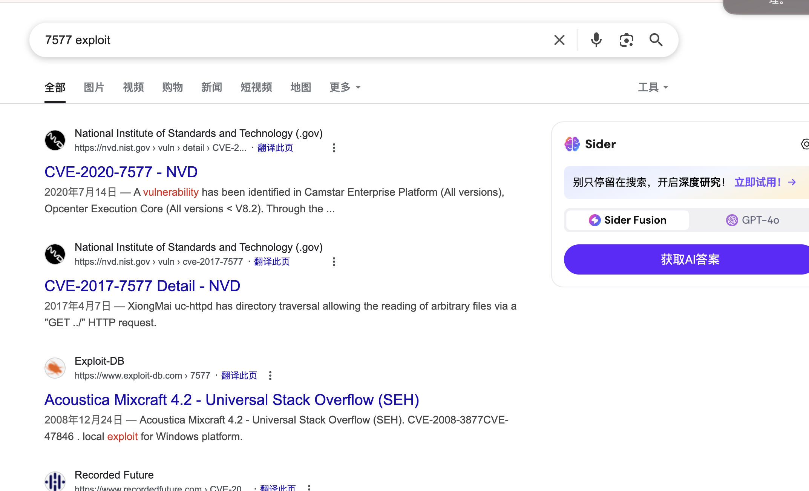The image size is (809, 491).
Task: Click arrow next to 立即试用
Action: pos(792,183)
